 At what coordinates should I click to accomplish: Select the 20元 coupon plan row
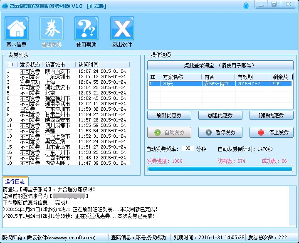[x=220, y=84]
